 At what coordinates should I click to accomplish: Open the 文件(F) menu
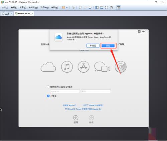(x=5, y=7)
